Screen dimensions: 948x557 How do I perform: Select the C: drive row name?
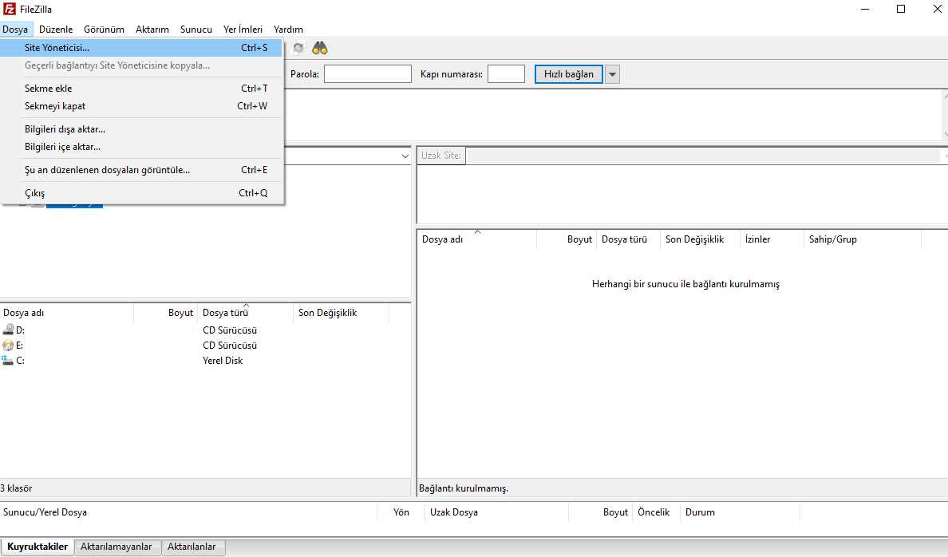[21, 361]
